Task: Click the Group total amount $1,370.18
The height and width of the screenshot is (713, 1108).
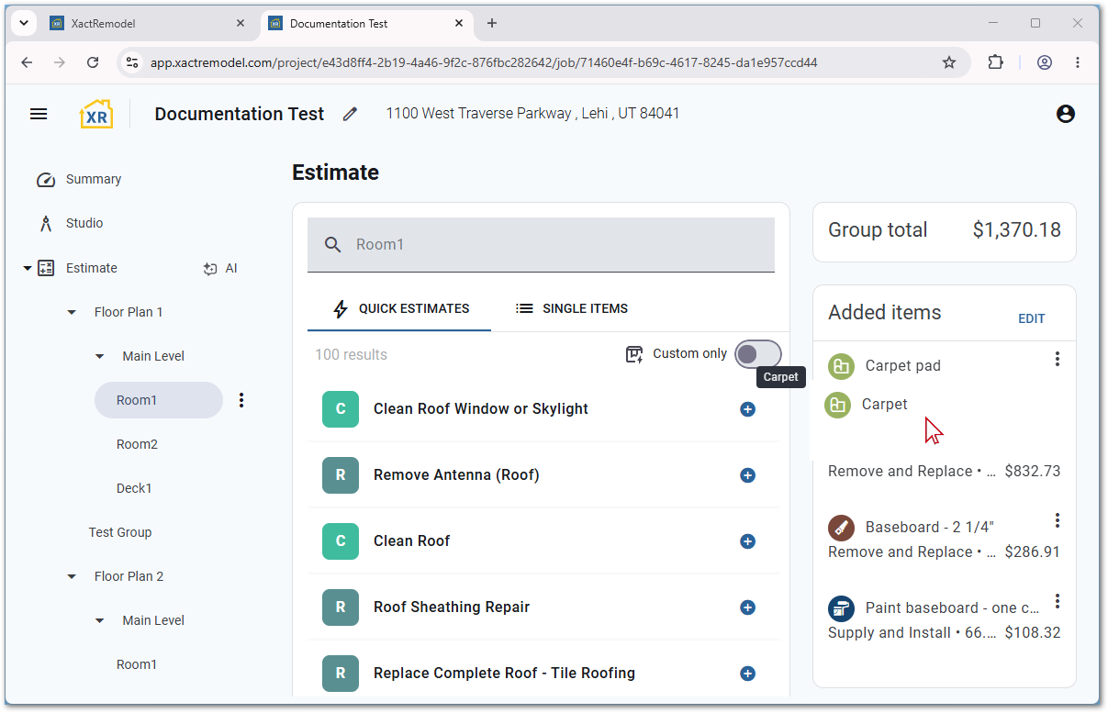Action: 1017,230
